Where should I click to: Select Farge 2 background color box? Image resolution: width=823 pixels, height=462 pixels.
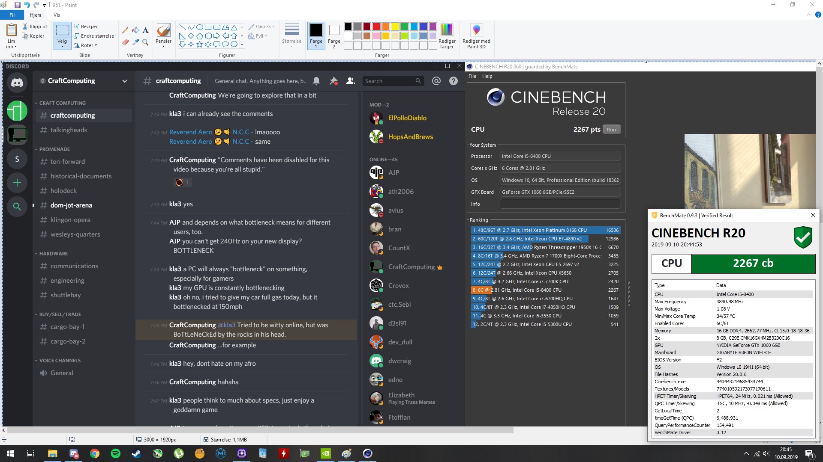coord(334,36)
